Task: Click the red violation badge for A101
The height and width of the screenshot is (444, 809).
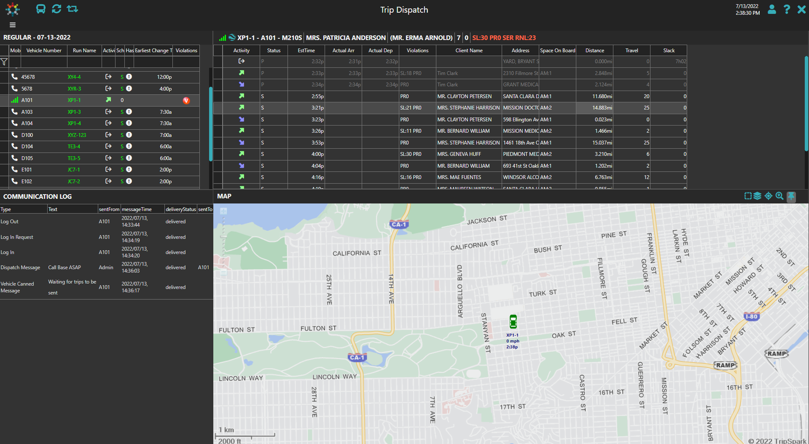Action: (x=186, y=100)
